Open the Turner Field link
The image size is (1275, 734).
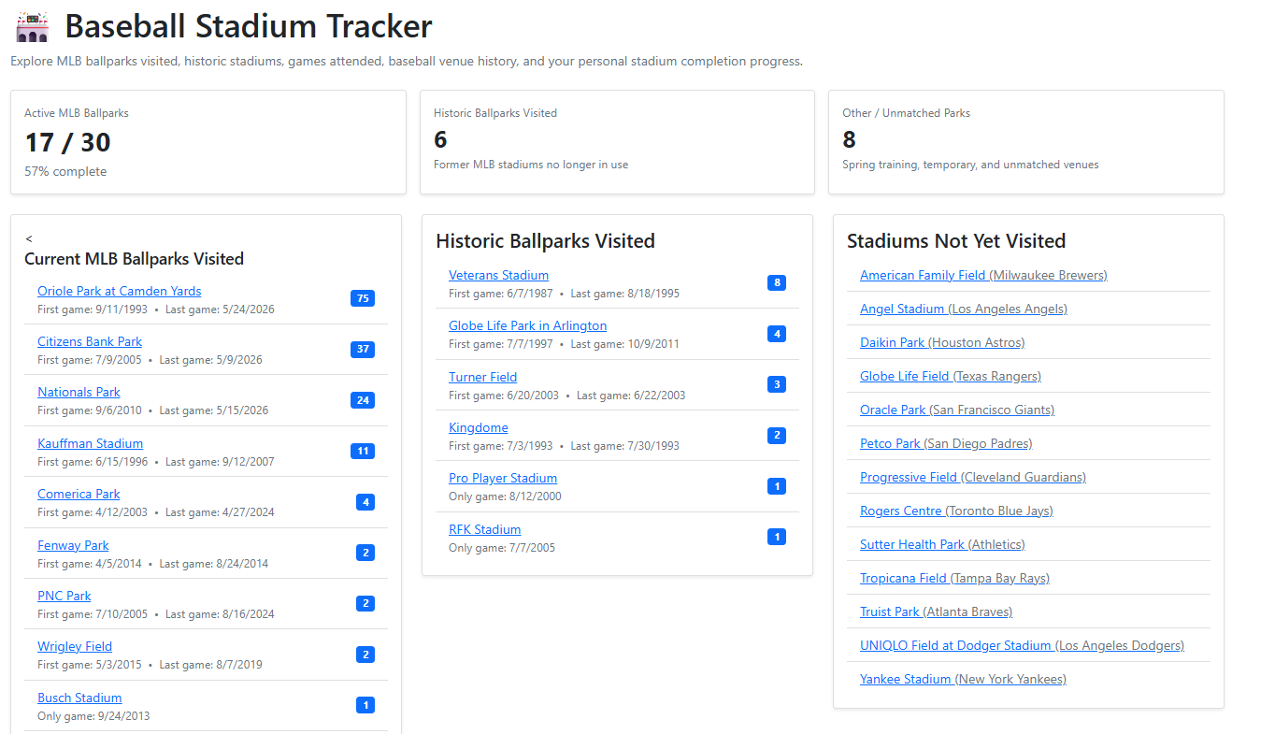pos(482,377)
